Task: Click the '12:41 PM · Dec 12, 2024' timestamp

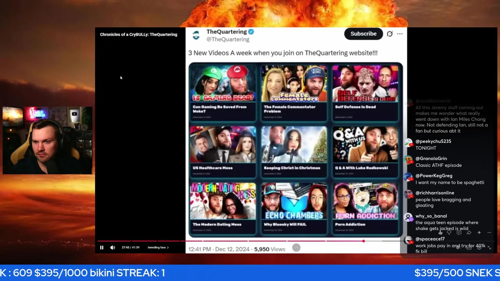Action: pyautogui.click(x=220, y=249)
